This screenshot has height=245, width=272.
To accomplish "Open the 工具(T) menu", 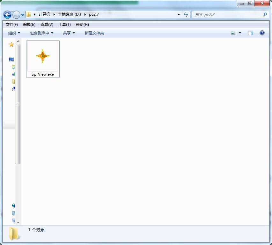I will click(x=64, y=25).
